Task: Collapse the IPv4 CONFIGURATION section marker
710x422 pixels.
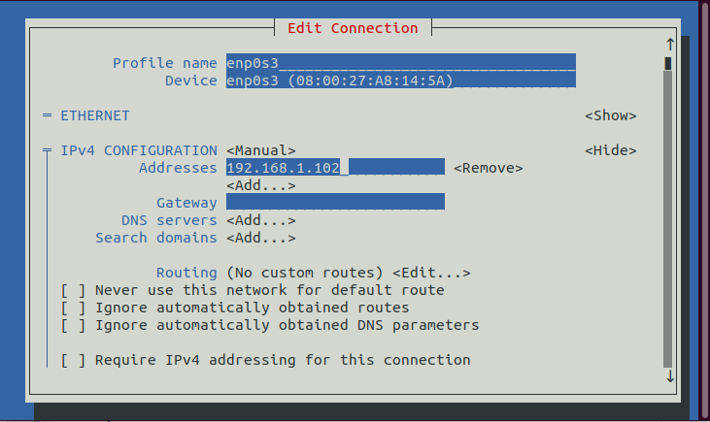Action: (47, 150)
